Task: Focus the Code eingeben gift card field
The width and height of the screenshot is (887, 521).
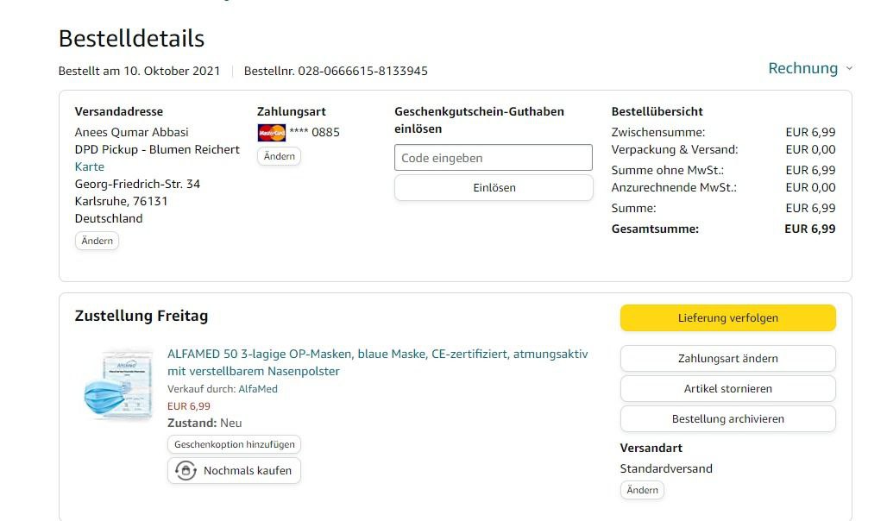Action: point(494,158)
